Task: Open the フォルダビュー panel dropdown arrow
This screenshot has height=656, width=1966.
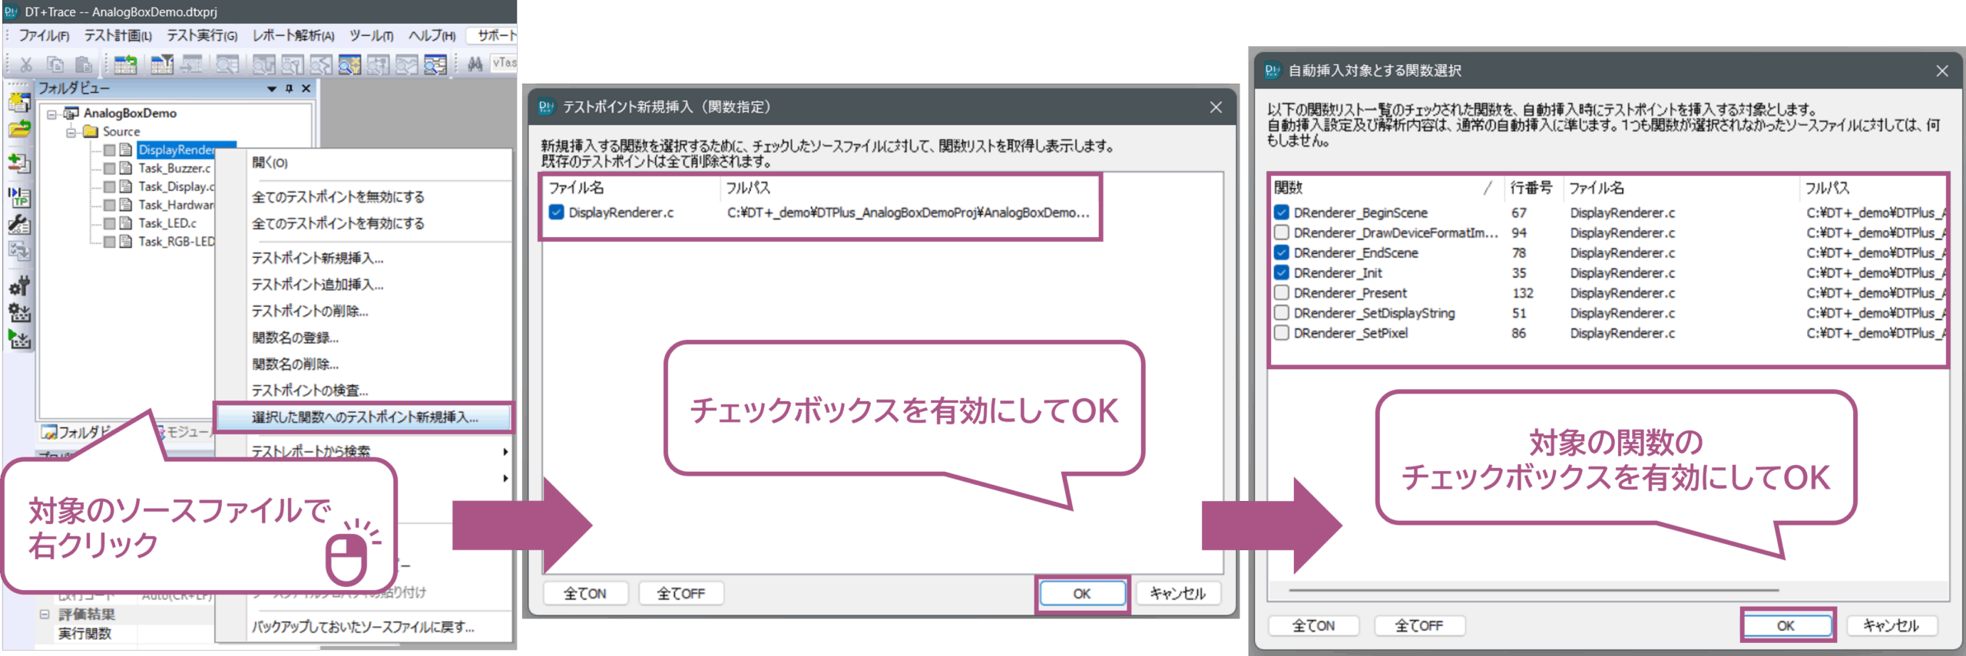Action: coord(271,88)
